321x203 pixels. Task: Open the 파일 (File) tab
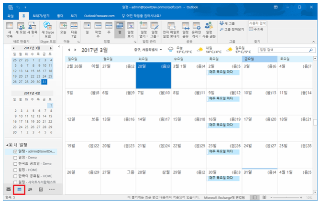click(x=11, y=16)
